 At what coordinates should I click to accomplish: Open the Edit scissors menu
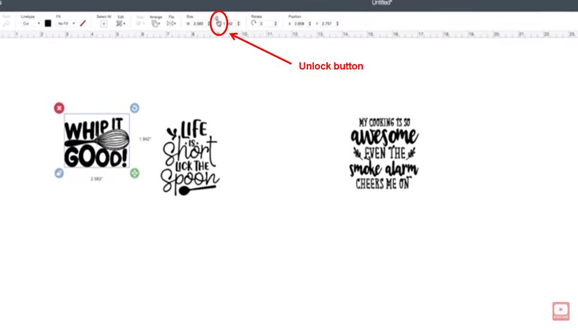(120, 23)
